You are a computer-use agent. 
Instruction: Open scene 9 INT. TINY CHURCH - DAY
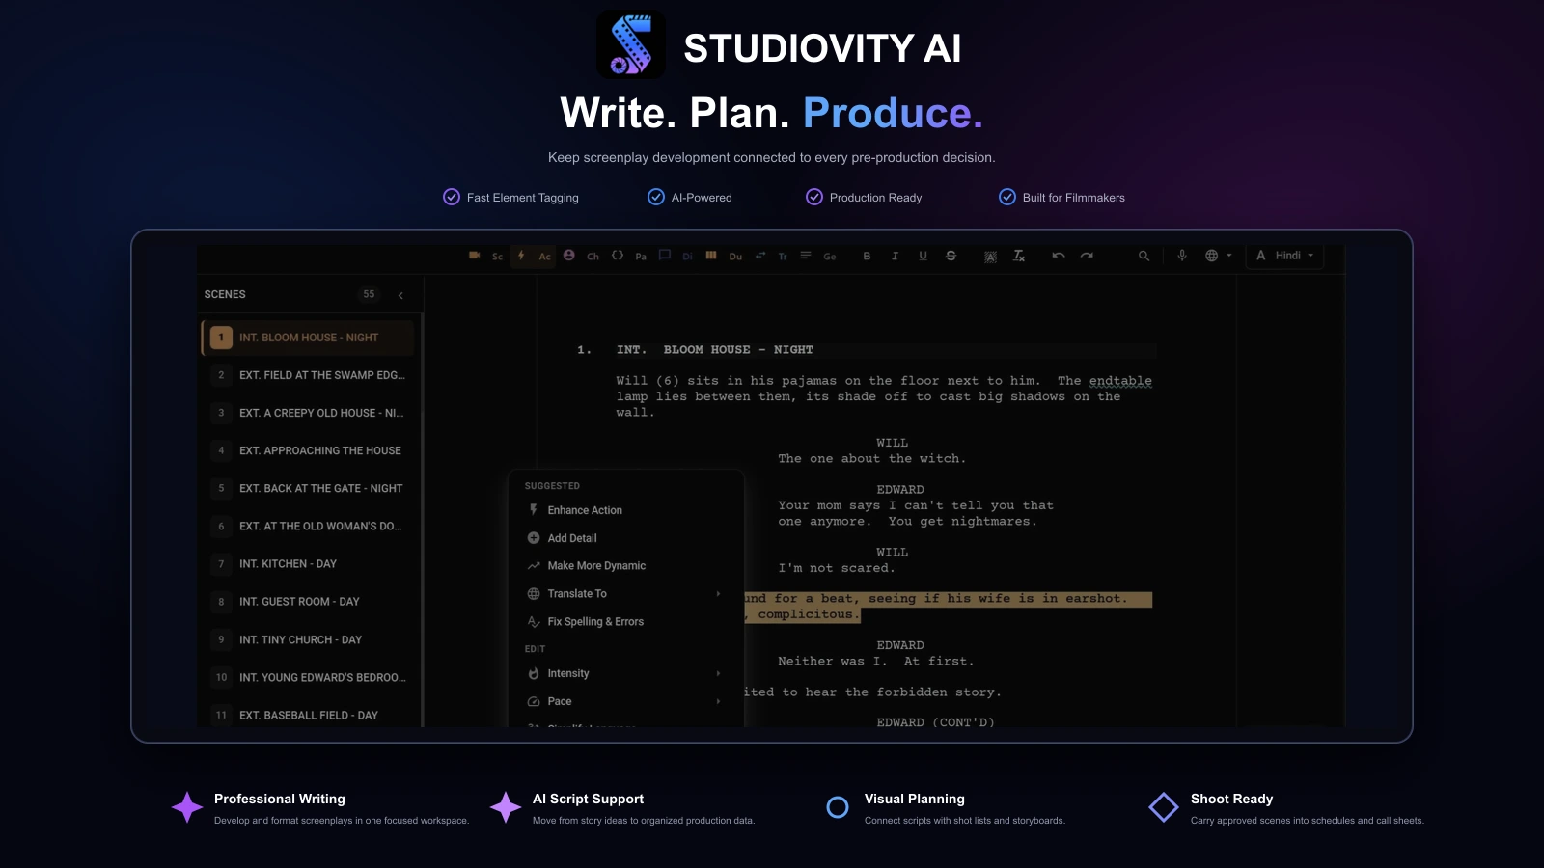(308, 639)
